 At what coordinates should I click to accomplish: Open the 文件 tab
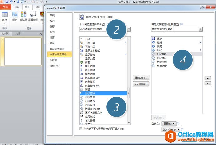(x=5, y=7)
